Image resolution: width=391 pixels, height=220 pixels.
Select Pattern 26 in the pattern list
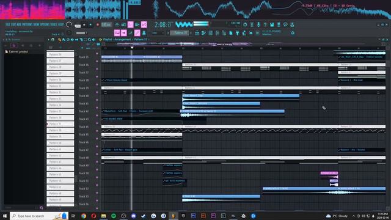pos(60,54)
